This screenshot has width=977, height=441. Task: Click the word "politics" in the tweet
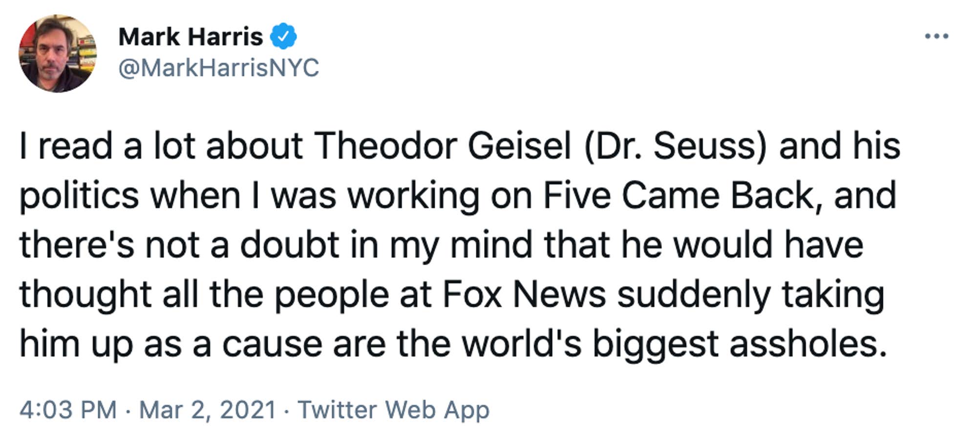point(79,195)
